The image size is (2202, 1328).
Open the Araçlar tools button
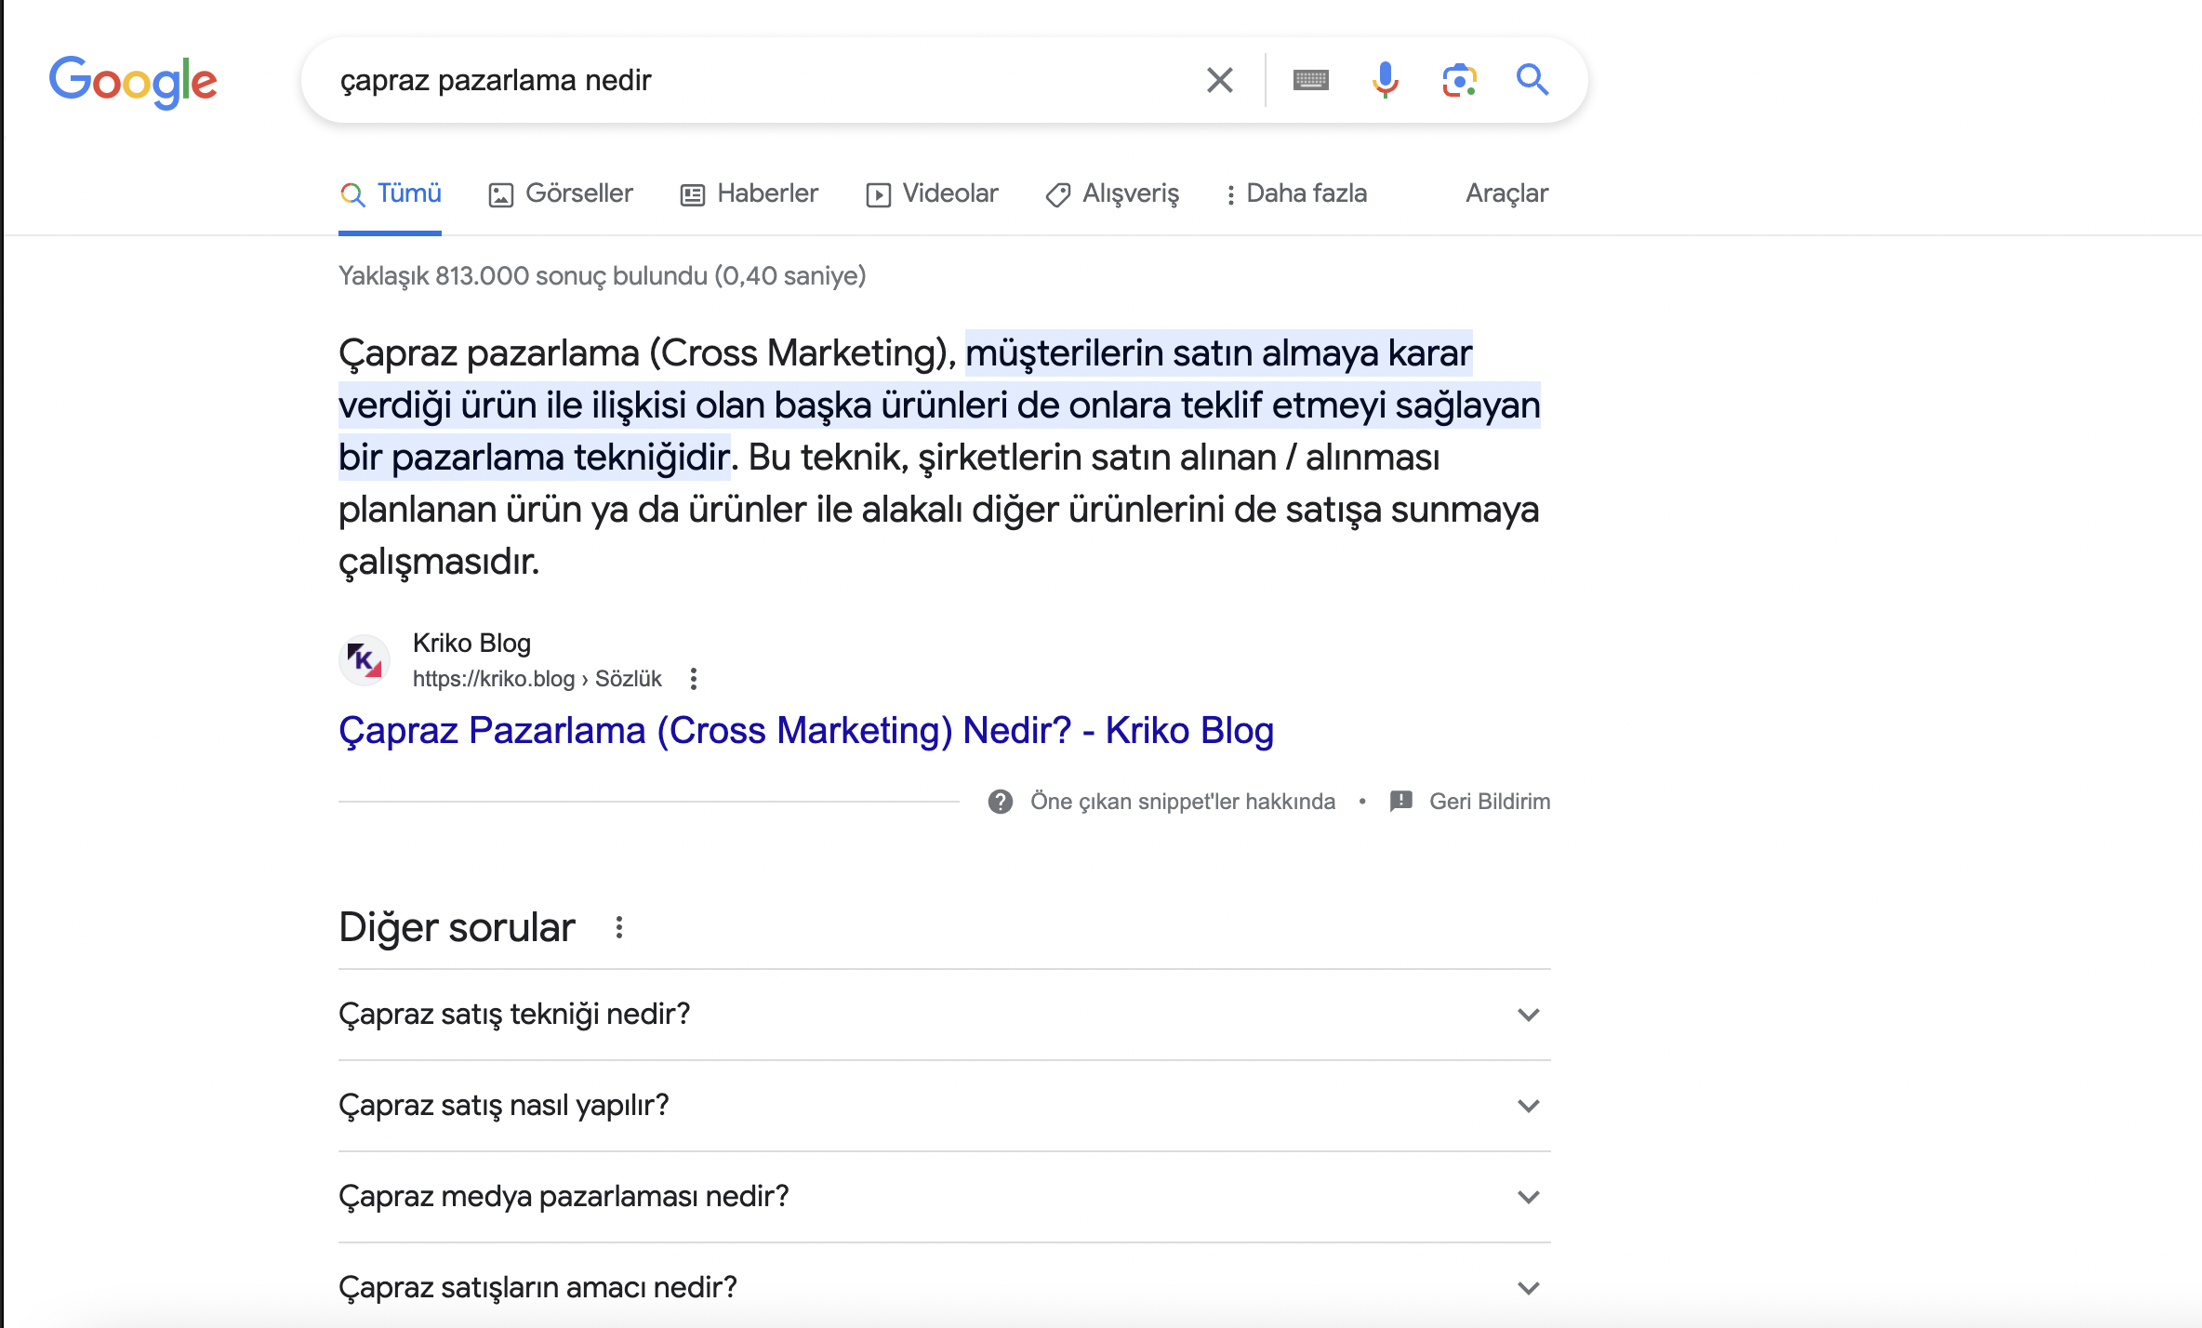1506,193
